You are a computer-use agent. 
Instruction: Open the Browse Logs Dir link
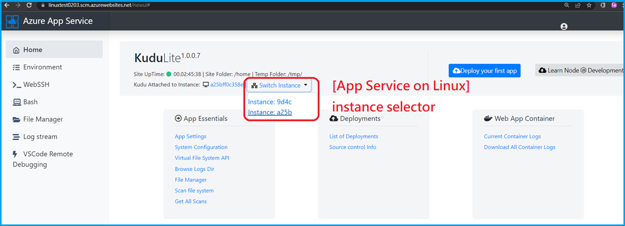[x=195, y=169]
